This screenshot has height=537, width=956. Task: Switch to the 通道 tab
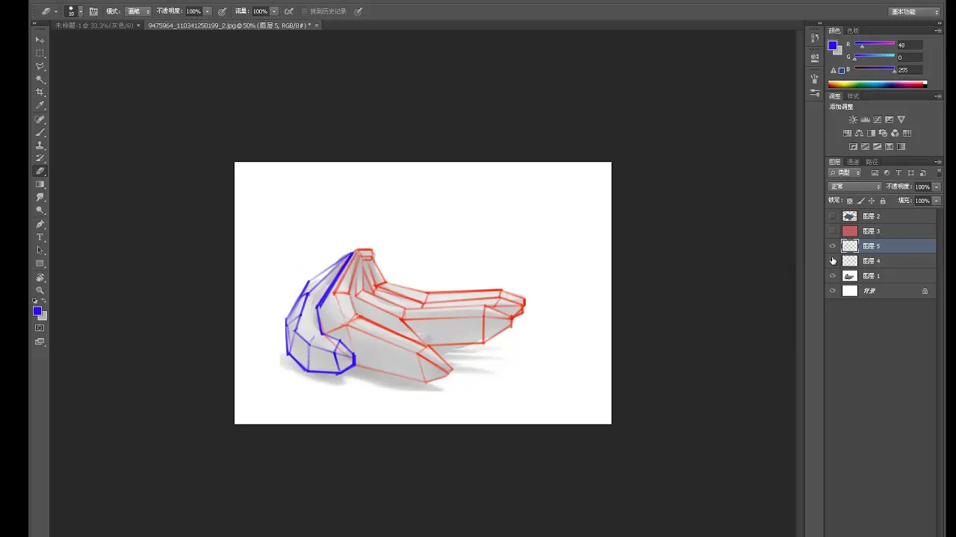coord(853,162)
